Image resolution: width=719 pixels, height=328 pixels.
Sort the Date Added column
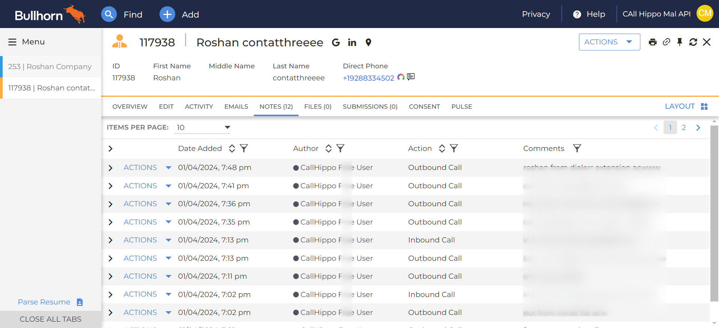click(232, 148)
